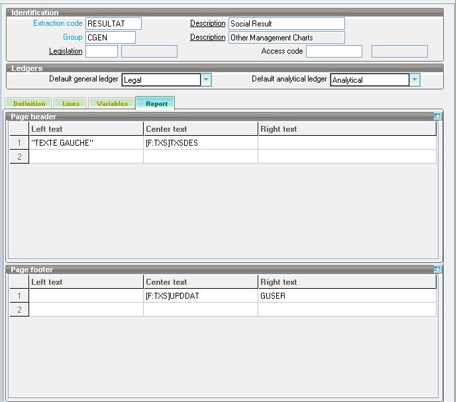Click the Social Result description field

[x=286, y=24]
